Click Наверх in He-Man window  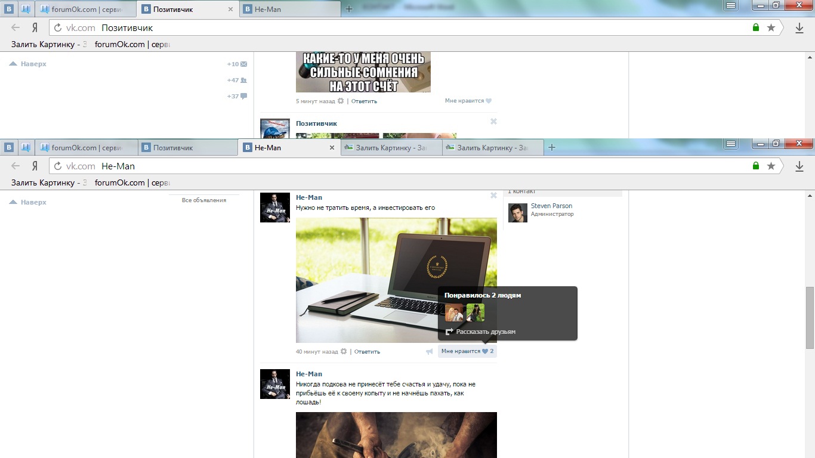click(28, 202)
